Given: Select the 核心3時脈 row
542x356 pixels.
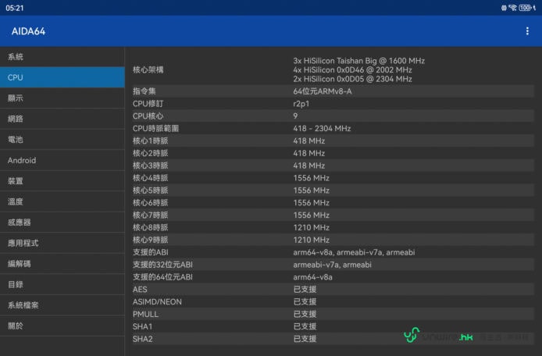Looking at the screenshot, I should [x=333, y=166].
